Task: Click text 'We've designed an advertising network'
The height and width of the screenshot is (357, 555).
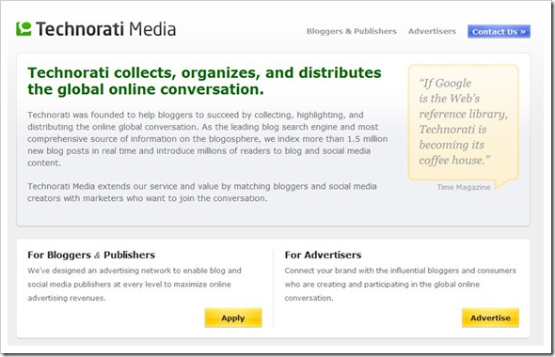Action: pos(135,284)
